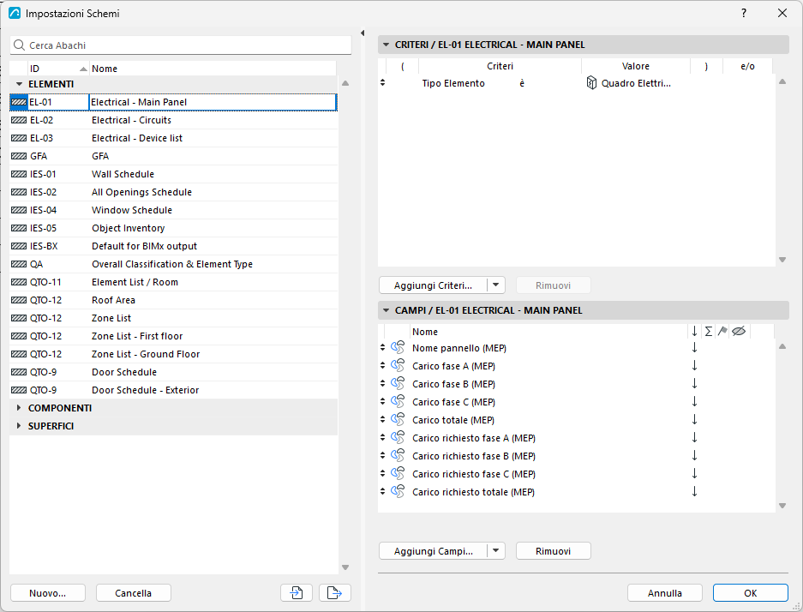
Task: Expand the COMPONENTI group
Action: tap(19, 408)
